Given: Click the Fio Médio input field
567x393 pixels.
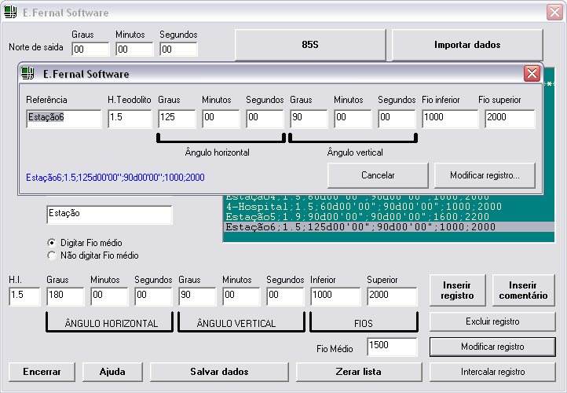Looking at the screenshot, I should point(391,347).
